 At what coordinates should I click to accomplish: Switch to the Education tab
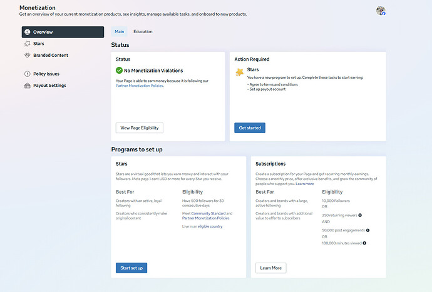(143, 31)
